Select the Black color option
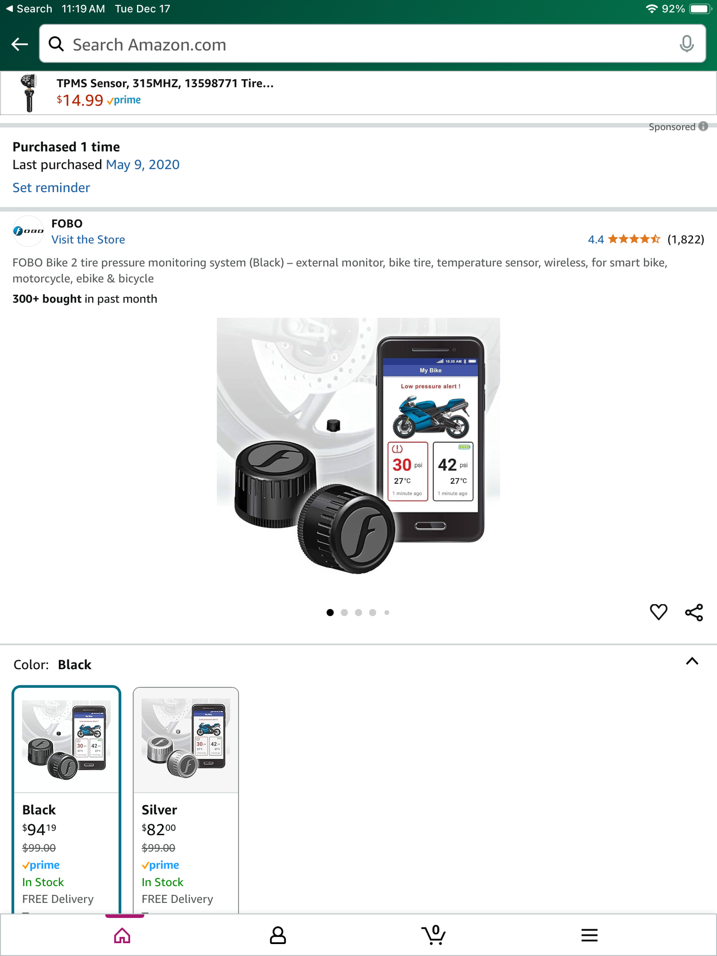 click(x=66, y=798)
